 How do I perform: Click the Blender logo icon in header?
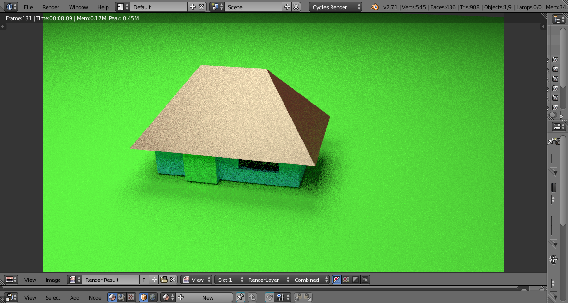click(x=374, y=7)
